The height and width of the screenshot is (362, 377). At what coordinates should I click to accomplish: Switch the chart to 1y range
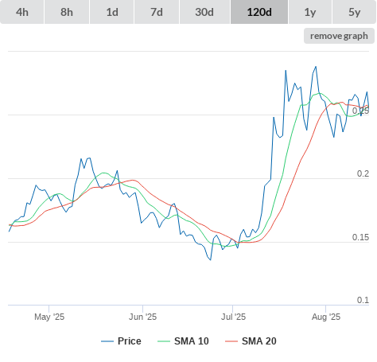pos(310,12)
